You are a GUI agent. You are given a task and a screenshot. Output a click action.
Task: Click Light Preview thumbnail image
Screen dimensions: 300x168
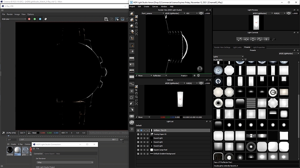click(x=256, y=23)
